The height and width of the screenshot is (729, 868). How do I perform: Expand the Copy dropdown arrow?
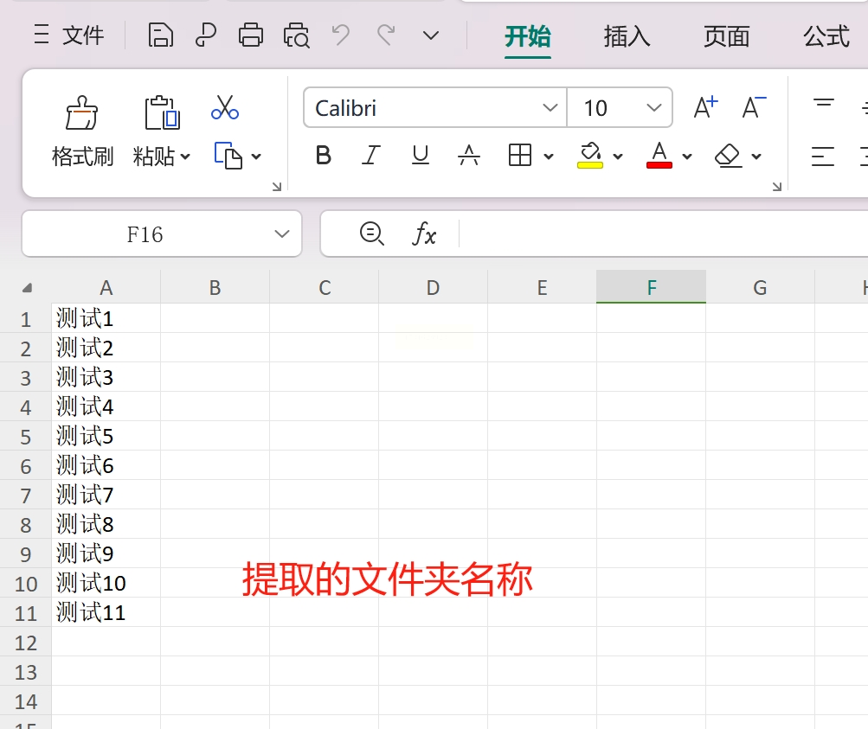click(256, 157)
